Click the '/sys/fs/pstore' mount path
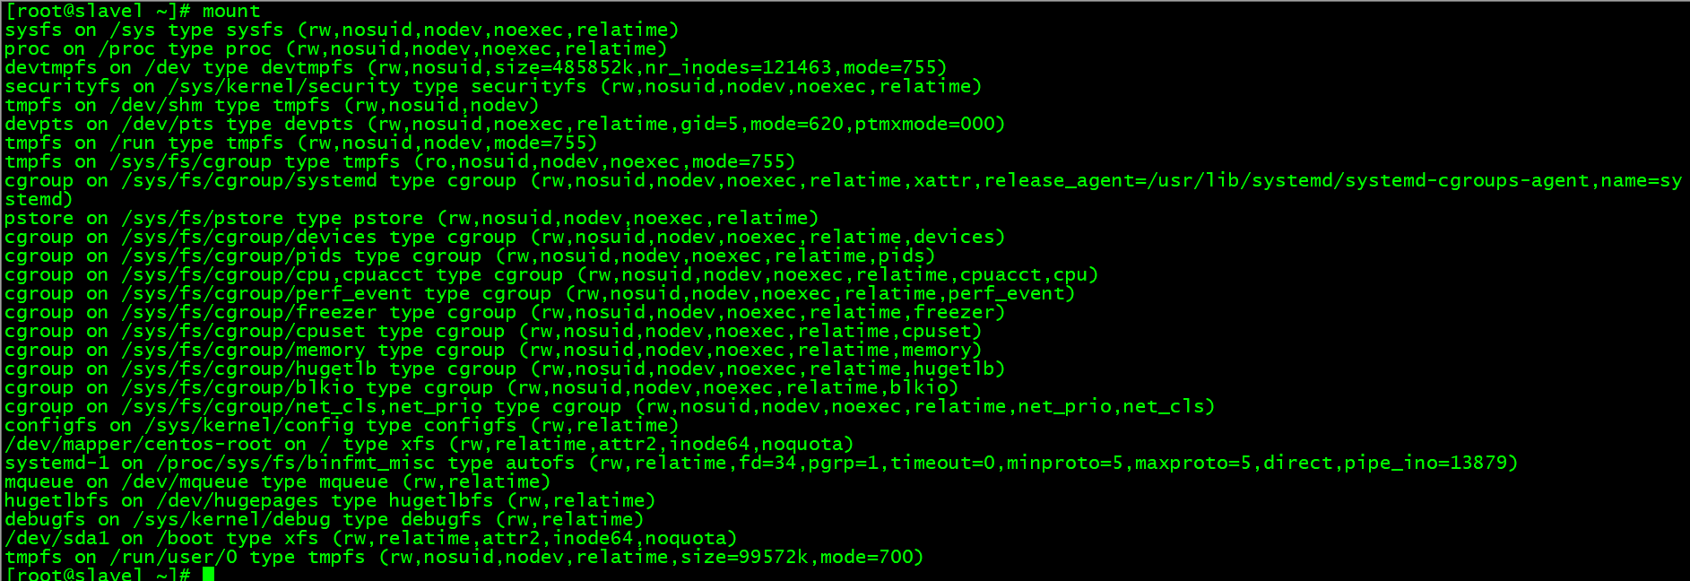The width and height of the screenshot is (1690, 581). 203,218
